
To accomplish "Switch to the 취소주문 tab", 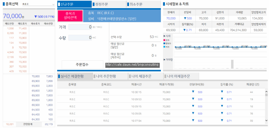I will (143, 4).
